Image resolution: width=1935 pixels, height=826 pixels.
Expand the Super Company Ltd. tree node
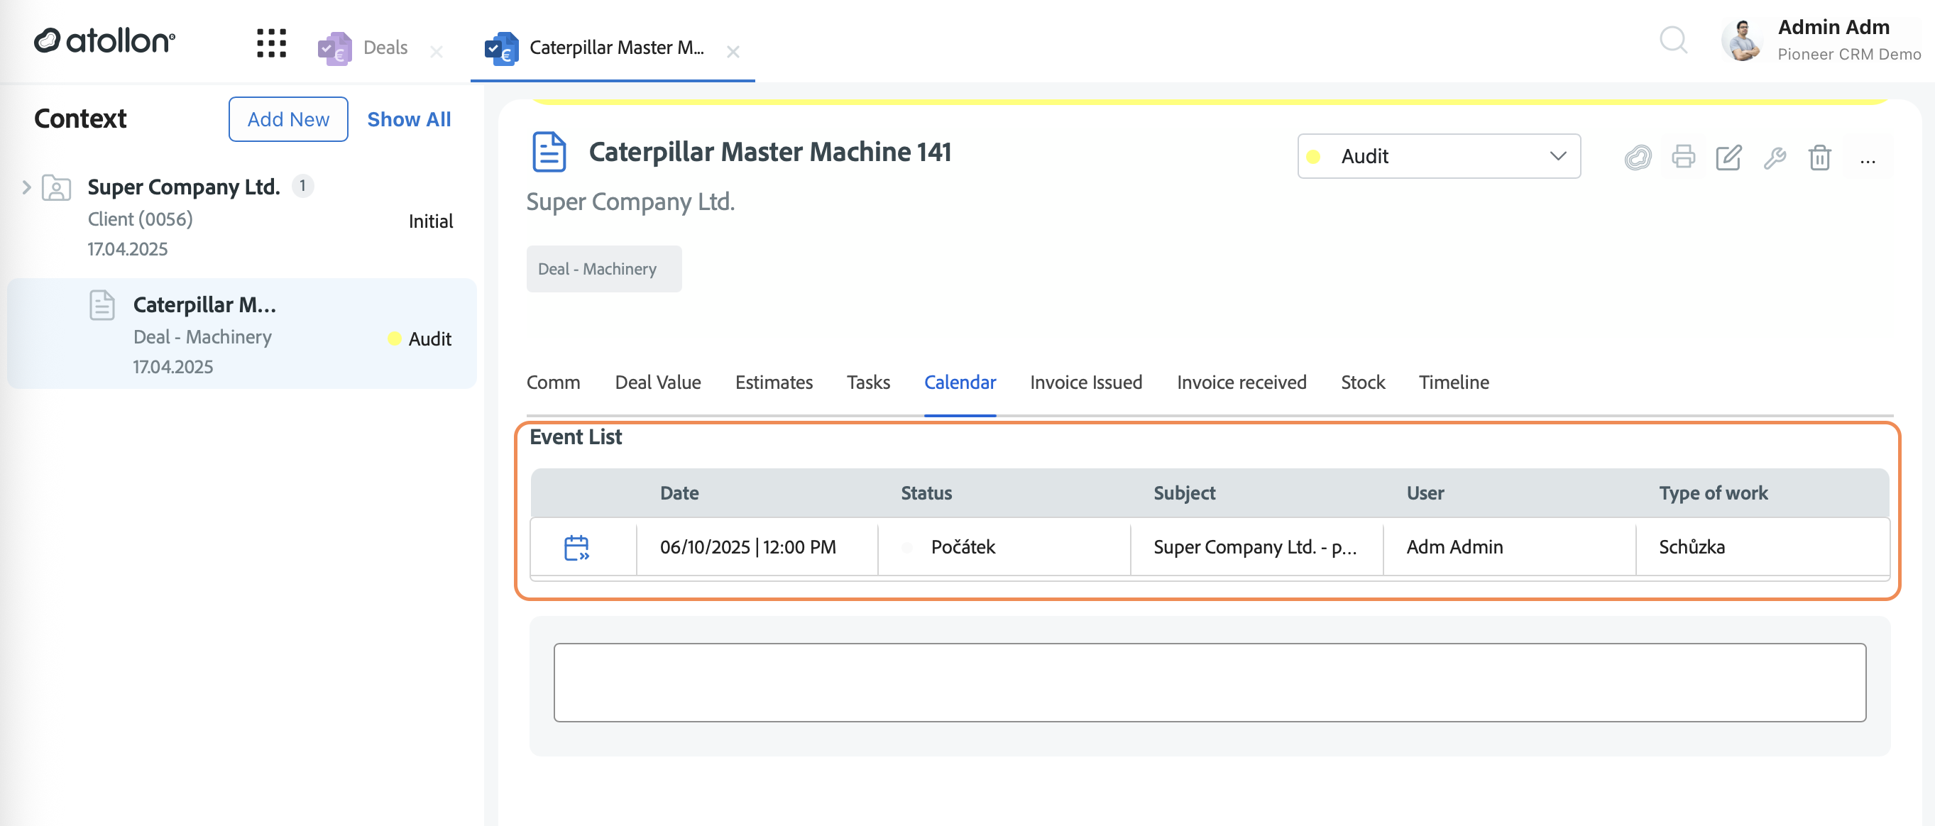26,187
